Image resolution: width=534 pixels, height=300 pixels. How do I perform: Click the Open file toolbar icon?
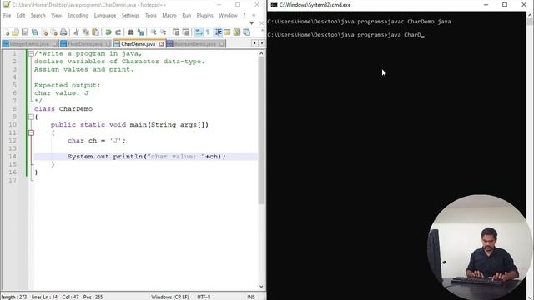pos(15,32)
